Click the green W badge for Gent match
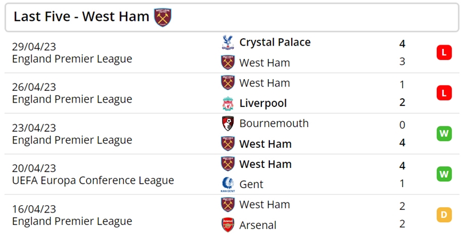The image size is (464, 236). click(x=444, y=174)
